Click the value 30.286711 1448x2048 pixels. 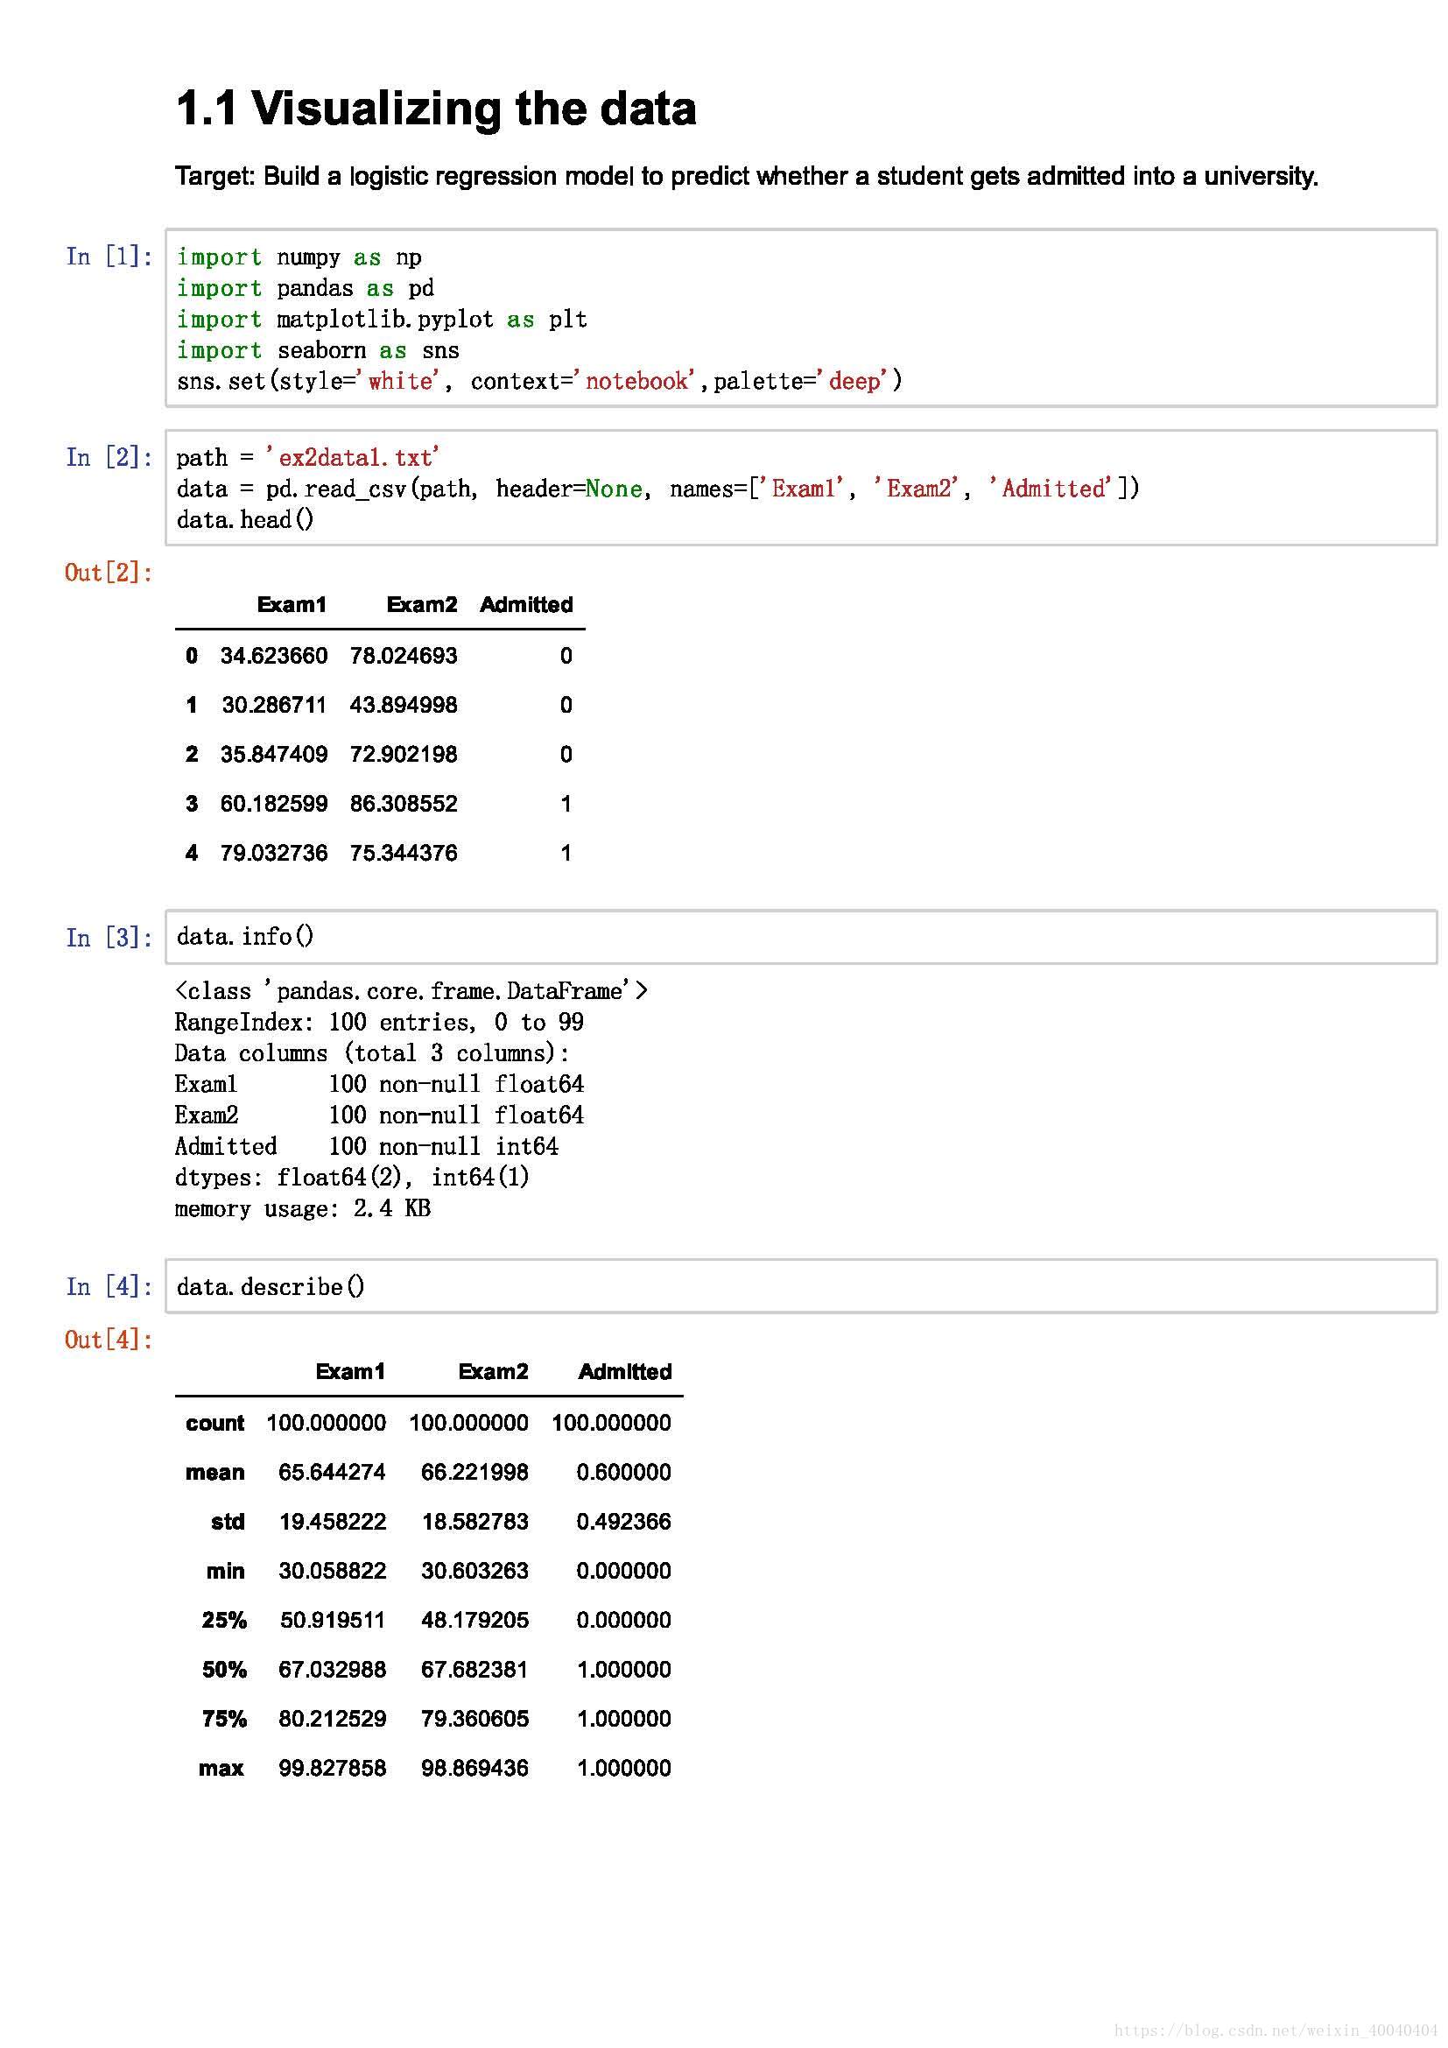tap(274, 705)
